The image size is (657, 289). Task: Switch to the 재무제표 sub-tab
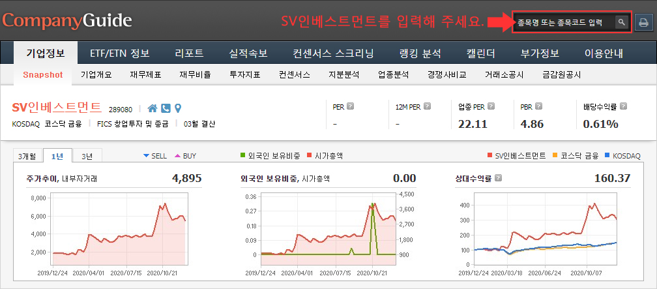click(145, 75)
